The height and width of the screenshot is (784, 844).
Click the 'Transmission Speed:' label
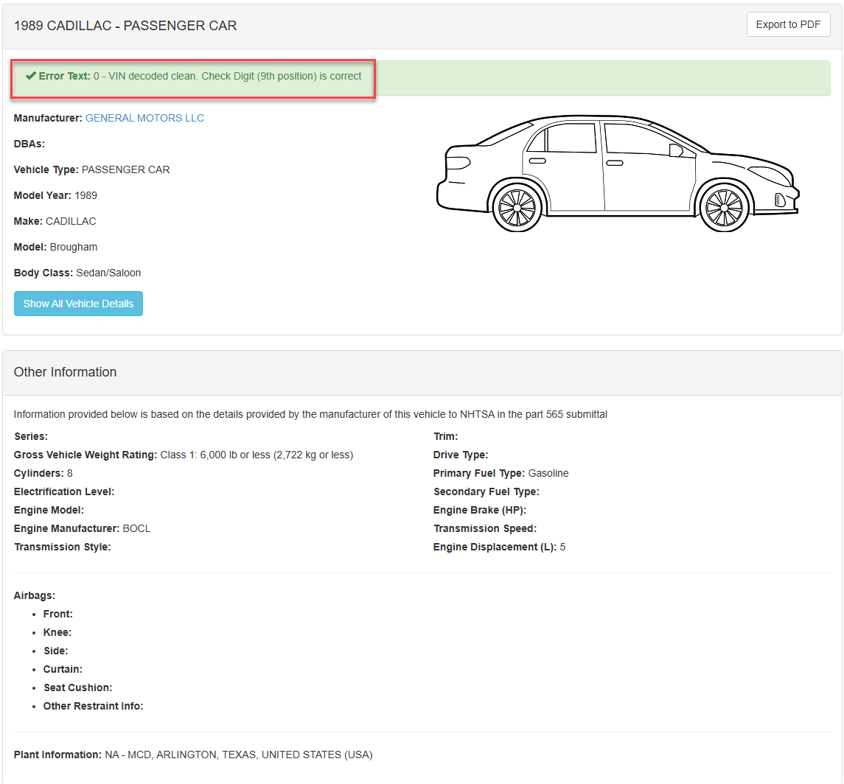pos(485,529)
